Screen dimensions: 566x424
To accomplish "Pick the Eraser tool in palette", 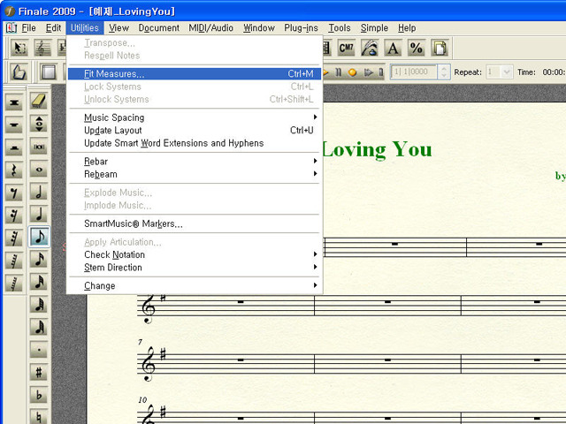I will (39, 101).
